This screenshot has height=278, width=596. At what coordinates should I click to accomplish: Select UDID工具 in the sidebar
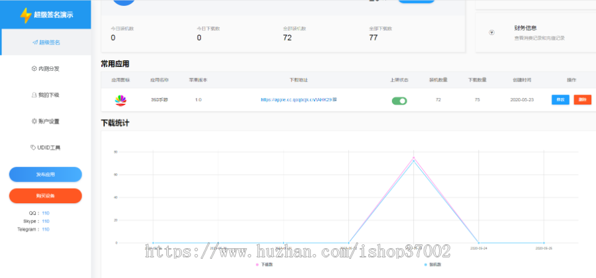point(46,148)
